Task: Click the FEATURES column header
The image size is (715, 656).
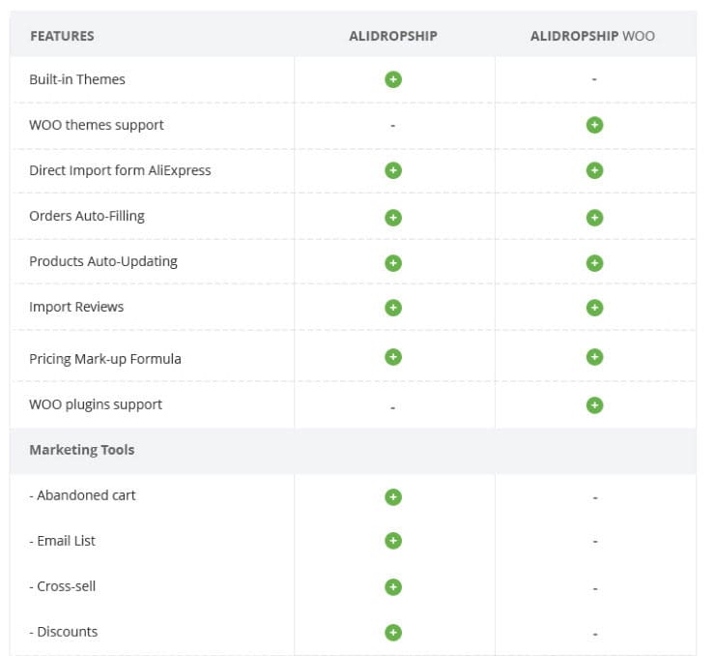Action: tap(62, 36)
